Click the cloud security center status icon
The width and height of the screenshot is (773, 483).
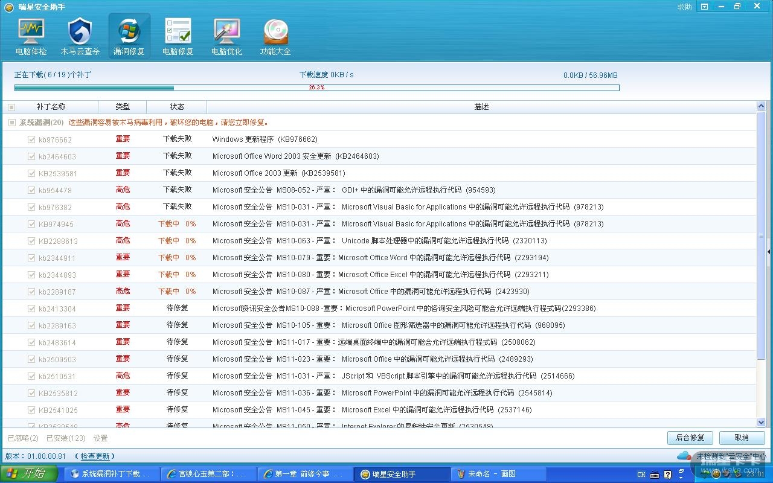click(x=683, y=456)
